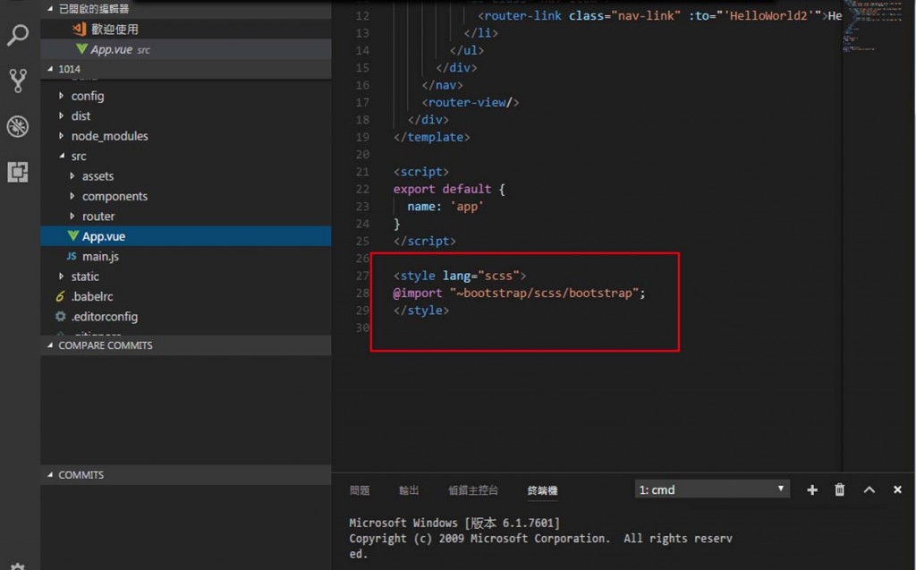Click the gear icon next to .editorconfig
The image size is (916, 570).
pyautogui.click(x=60, y=316)
